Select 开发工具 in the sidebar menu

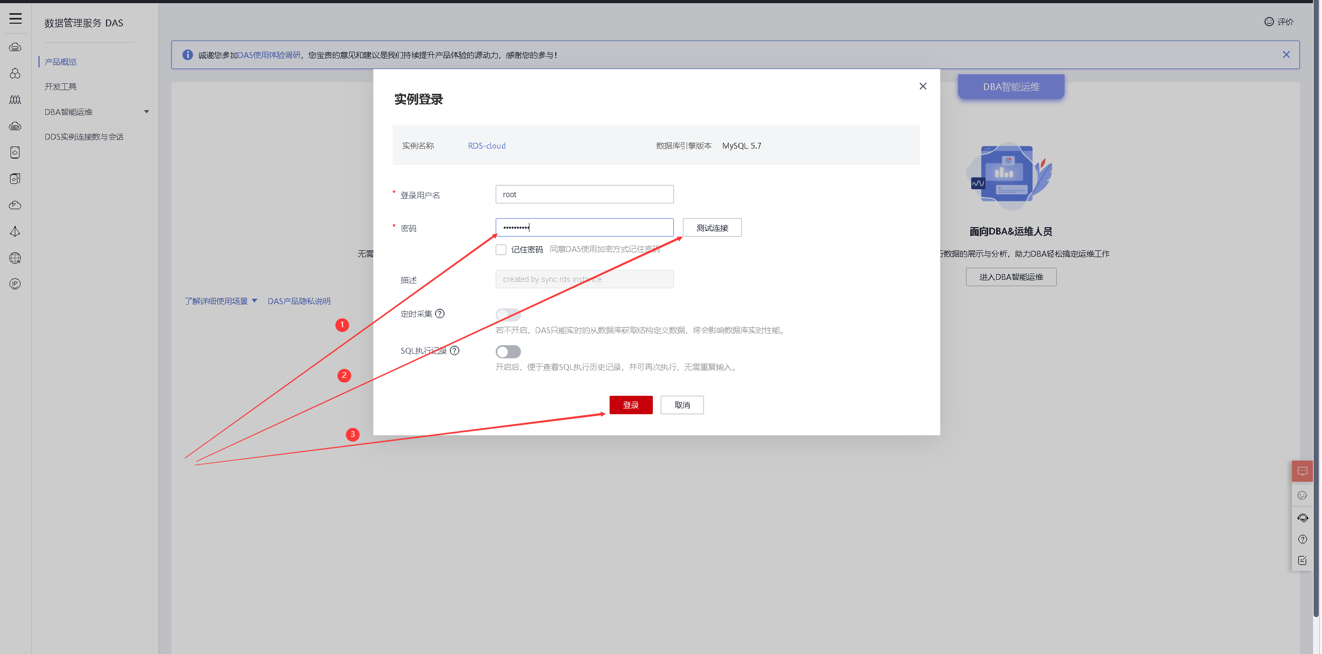(61, 86)
